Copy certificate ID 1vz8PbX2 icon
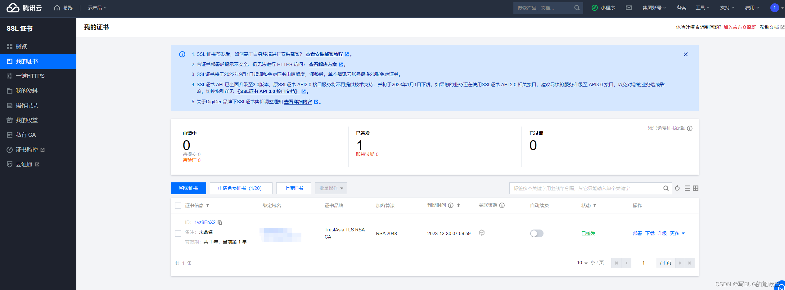Viewport: 785px width, 290px height. (x=220, y=223)
